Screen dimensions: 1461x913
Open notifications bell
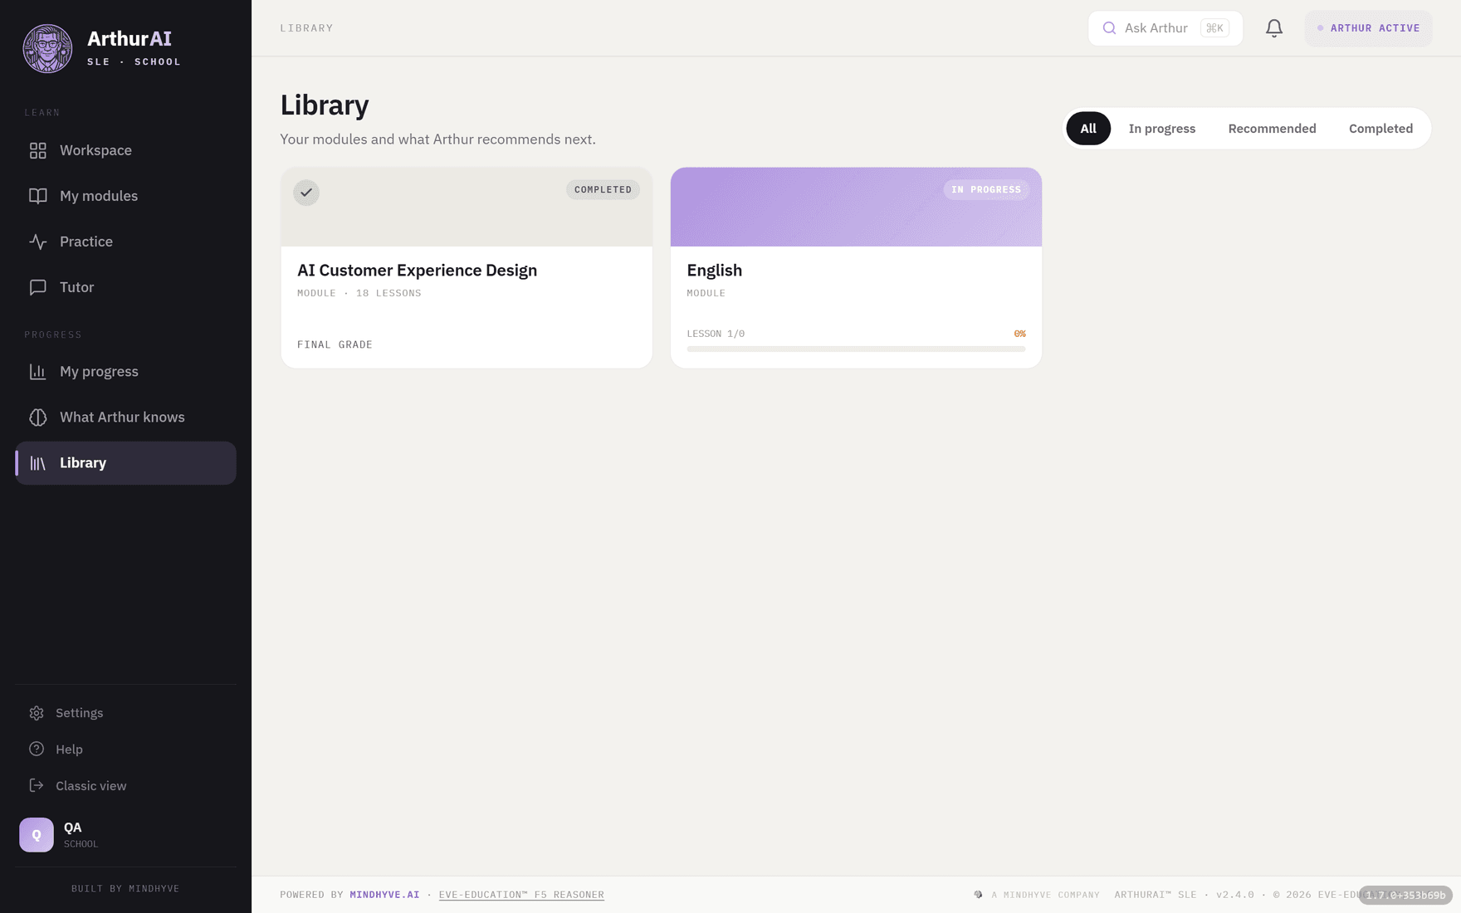[x=1274, y=28]
